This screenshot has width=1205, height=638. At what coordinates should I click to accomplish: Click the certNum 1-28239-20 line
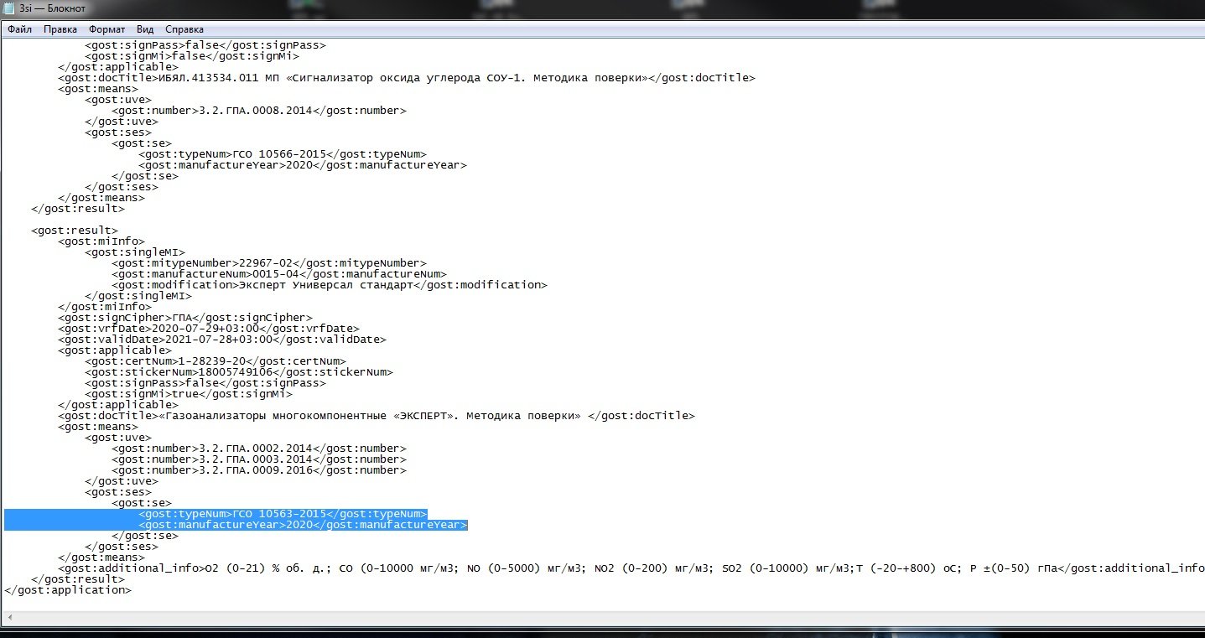tap(215, 361)
